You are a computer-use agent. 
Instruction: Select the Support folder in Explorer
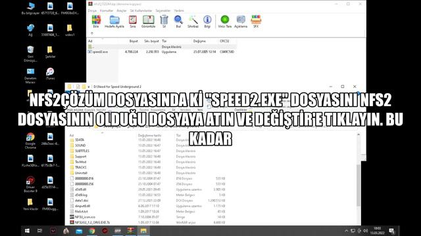click(x=80, y=157)
